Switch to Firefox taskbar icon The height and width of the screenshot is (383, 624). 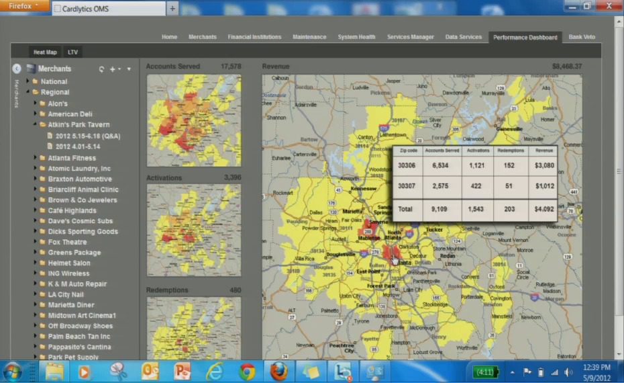(x=279, y=372)
